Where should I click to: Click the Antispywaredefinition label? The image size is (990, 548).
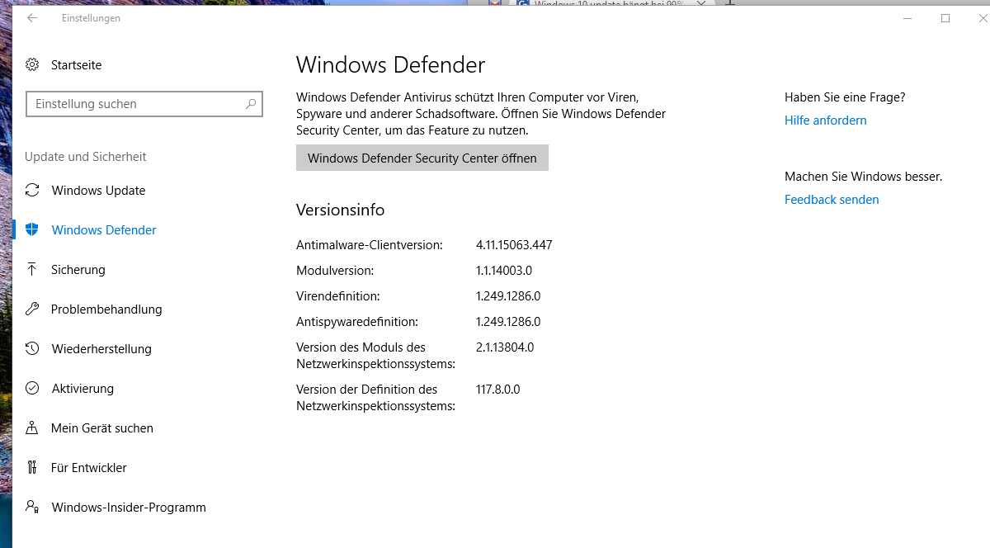tap(357, 322)
